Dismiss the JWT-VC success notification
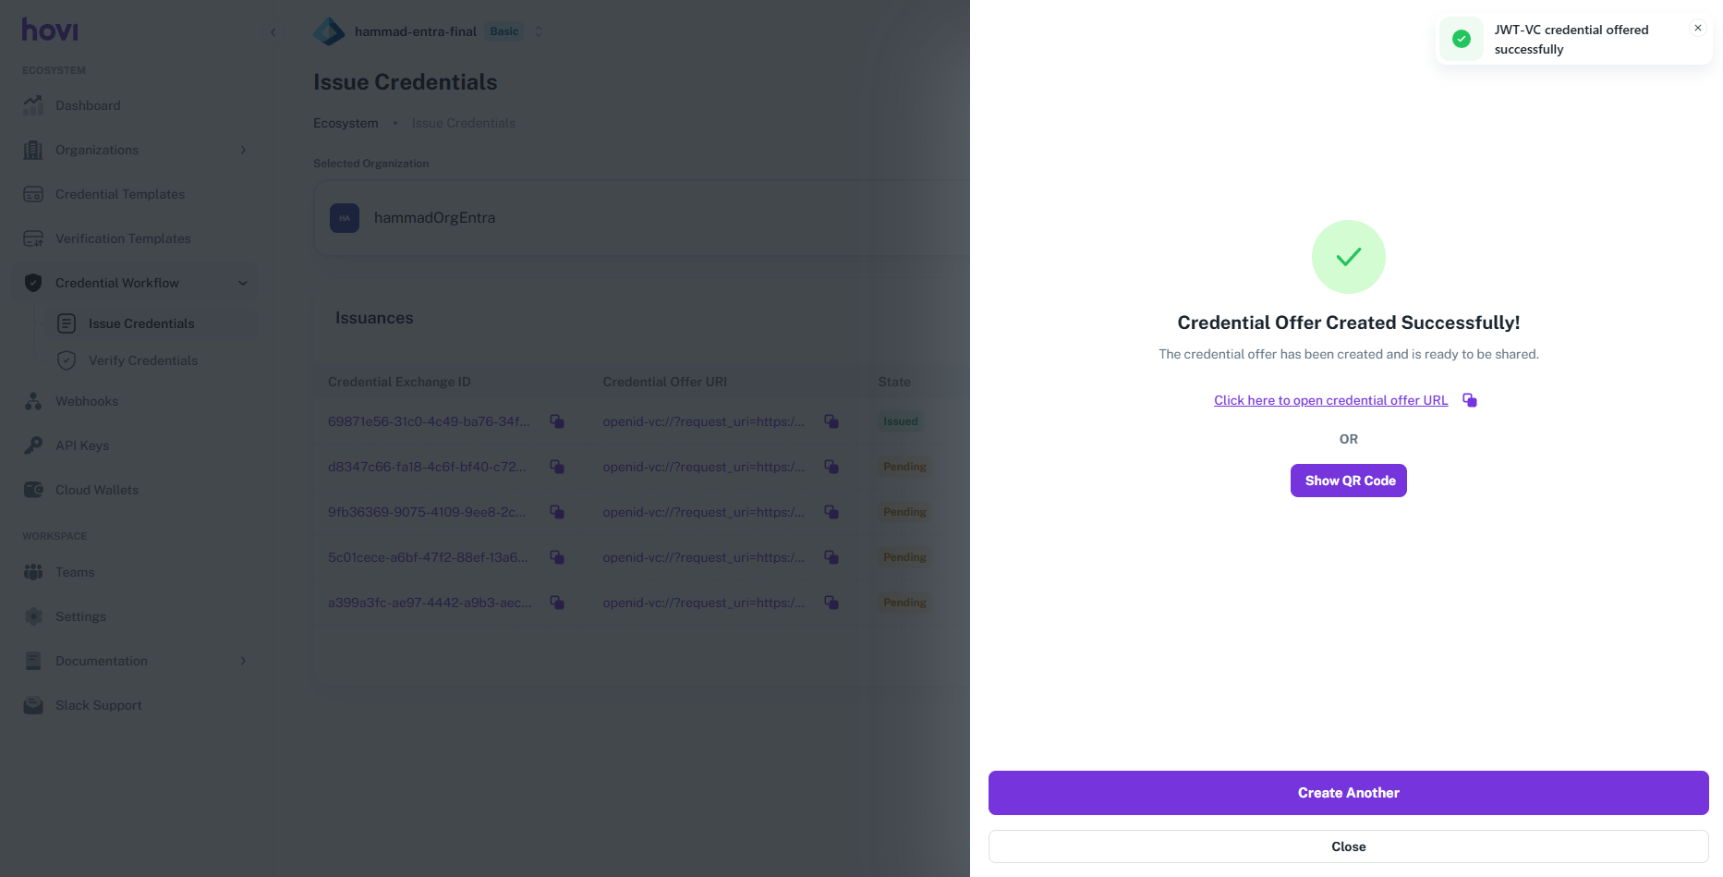1723x877 pixels. [x=1697, y=28]
